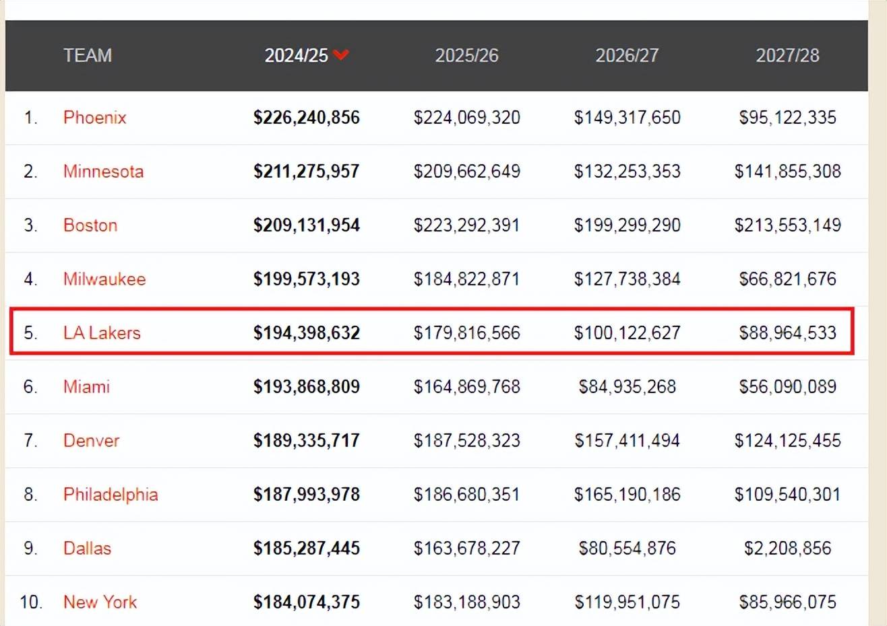Click the red sort arrow beside 2024/25
Screen dimensions: 887x626
point(341,55)
